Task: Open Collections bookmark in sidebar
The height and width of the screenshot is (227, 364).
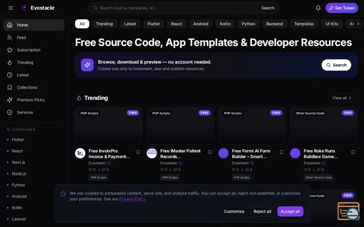Action: click(10, 87)
